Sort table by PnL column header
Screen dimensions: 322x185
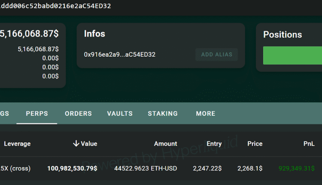[309, 144]
